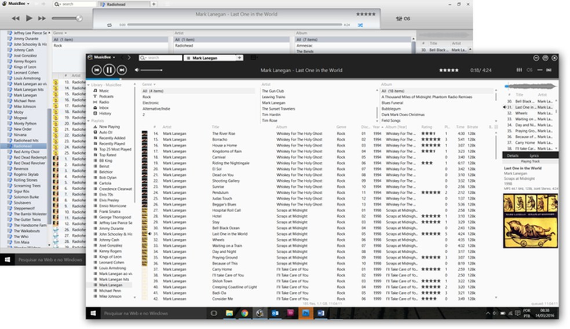Play track in light MusicBee window
The width and height of the screenshot is (570, 329).
point(29,18)
